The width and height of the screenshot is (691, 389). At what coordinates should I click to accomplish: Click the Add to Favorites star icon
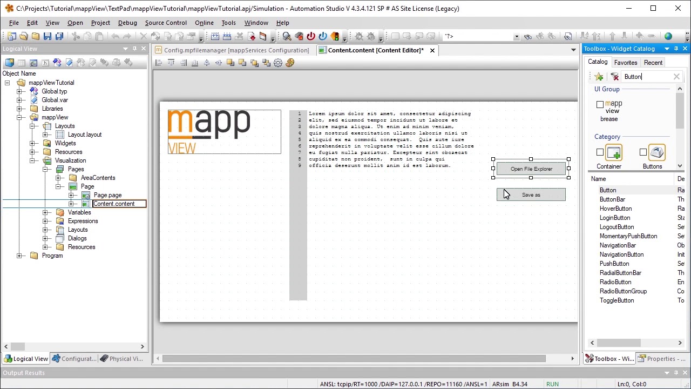coord(599,77)
